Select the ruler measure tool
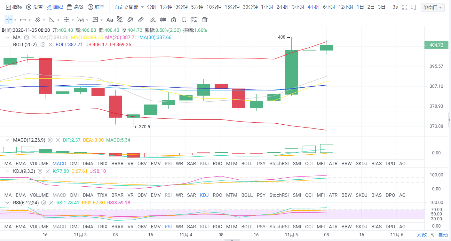This screenshot has height=241, width=451. (x=140, y=20)
